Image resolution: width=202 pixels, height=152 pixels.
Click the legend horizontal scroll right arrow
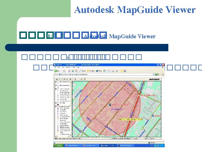69,136
